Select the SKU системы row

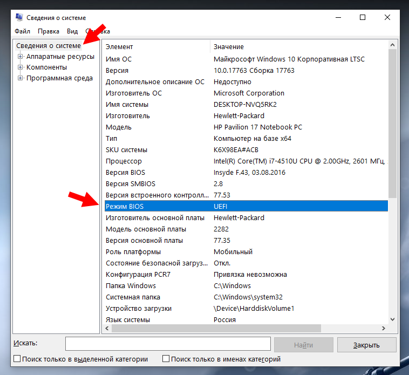tap(246, 150)
